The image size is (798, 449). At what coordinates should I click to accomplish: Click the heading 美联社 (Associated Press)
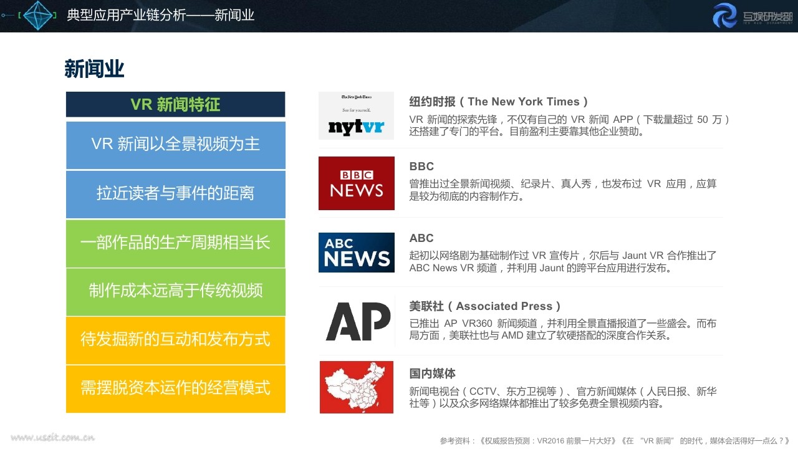coord(485,306)
